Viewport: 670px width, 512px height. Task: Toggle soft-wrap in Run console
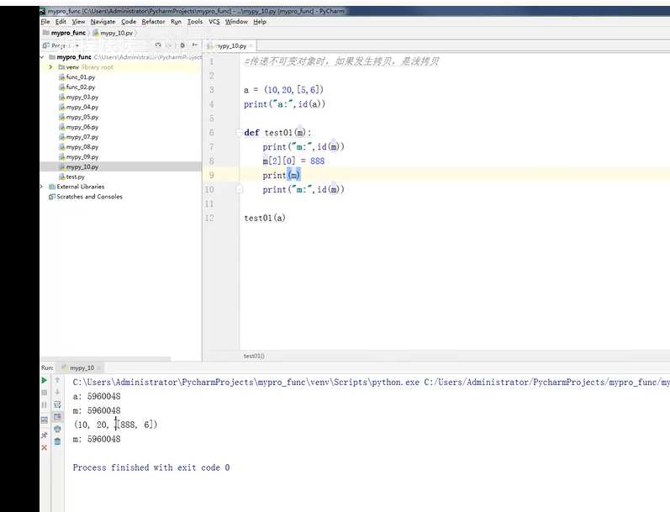[x=58, y=404]
